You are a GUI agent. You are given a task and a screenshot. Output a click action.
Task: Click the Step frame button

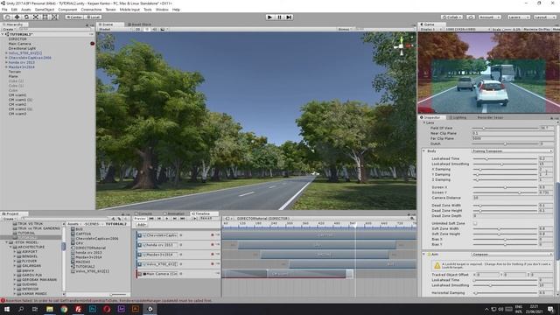[289, 17]
